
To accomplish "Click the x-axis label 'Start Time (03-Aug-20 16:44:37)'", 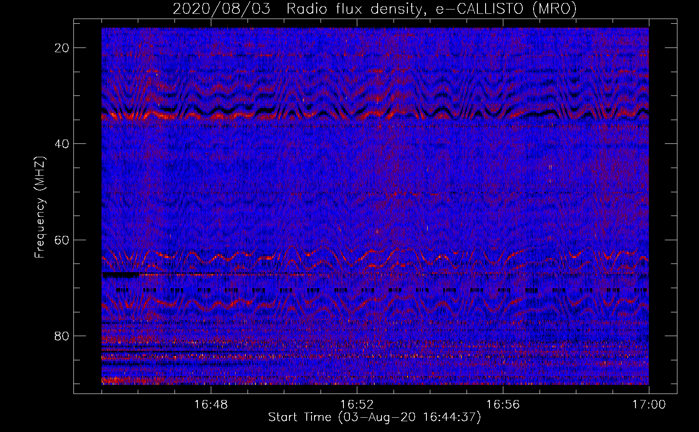I will [375, 417].
